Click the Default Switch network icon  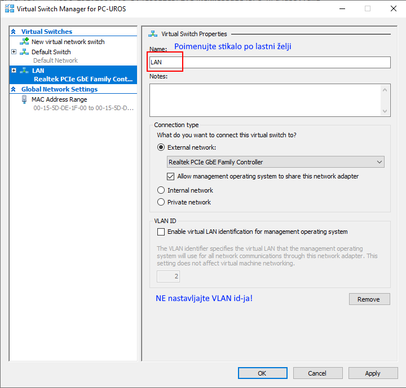[x=24, y=52]
